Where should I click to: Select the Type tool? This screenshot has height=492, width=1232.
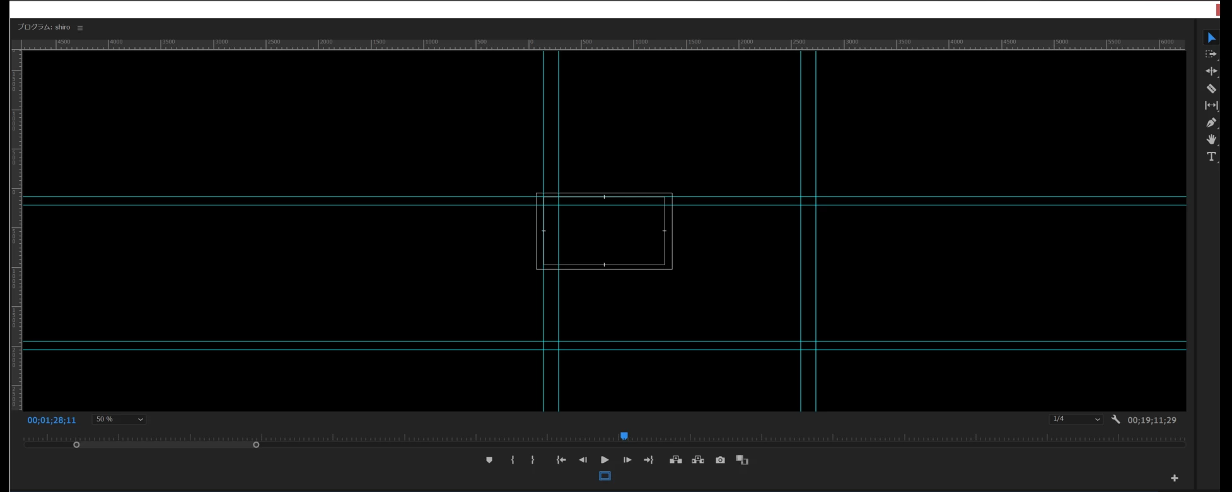click(1211, 156)
